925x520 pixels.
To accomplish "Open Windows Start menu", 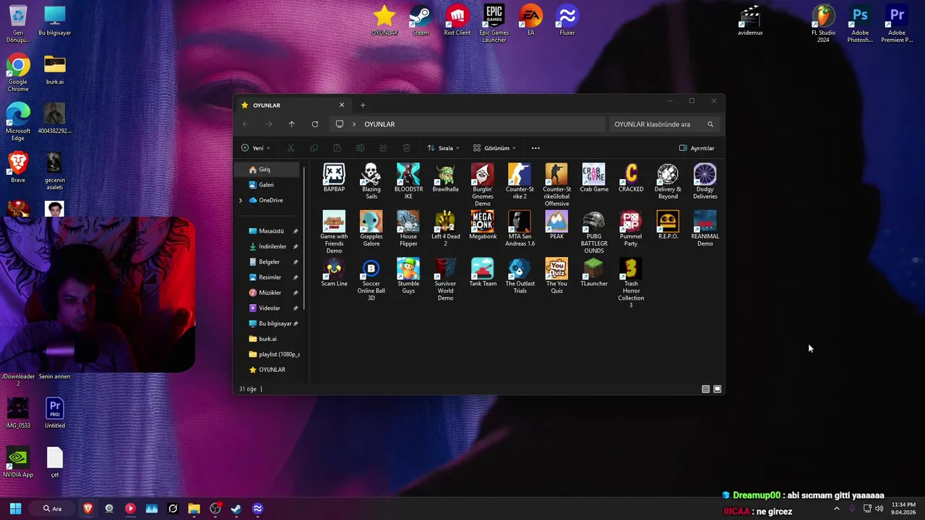I will pyautogui.click(x=15, y=508).
